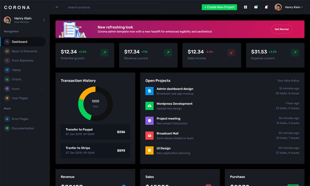The height and width of the screenshot is (186, 310).
Task: Select the Charts icon in the sidebar
Action: click(7, 79)
